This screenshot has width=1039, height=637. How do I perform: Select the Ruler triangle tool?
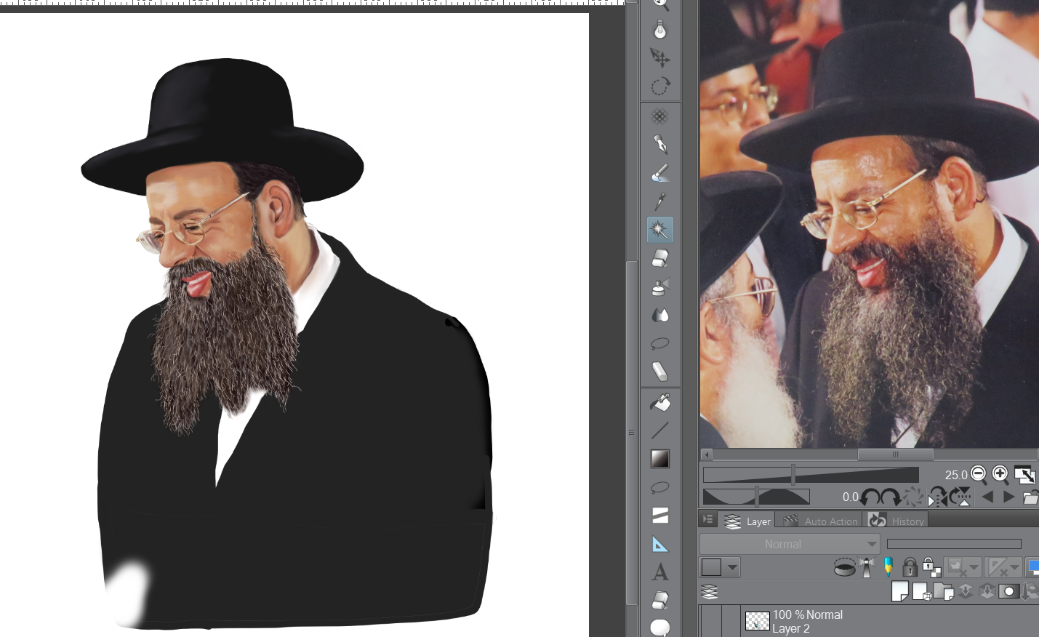click(x=660, y=544)
